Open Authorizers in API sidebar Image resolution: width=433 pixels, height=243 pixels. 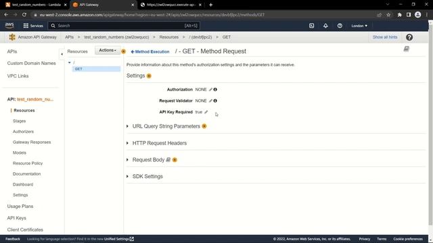pyautogui.click(x=23, y=132)
